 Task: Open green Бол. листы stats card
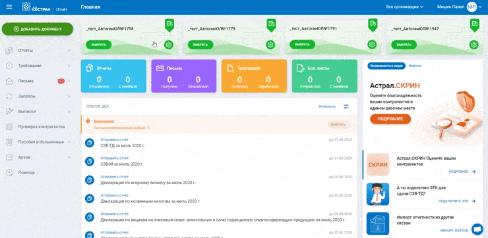click(324, 76)
